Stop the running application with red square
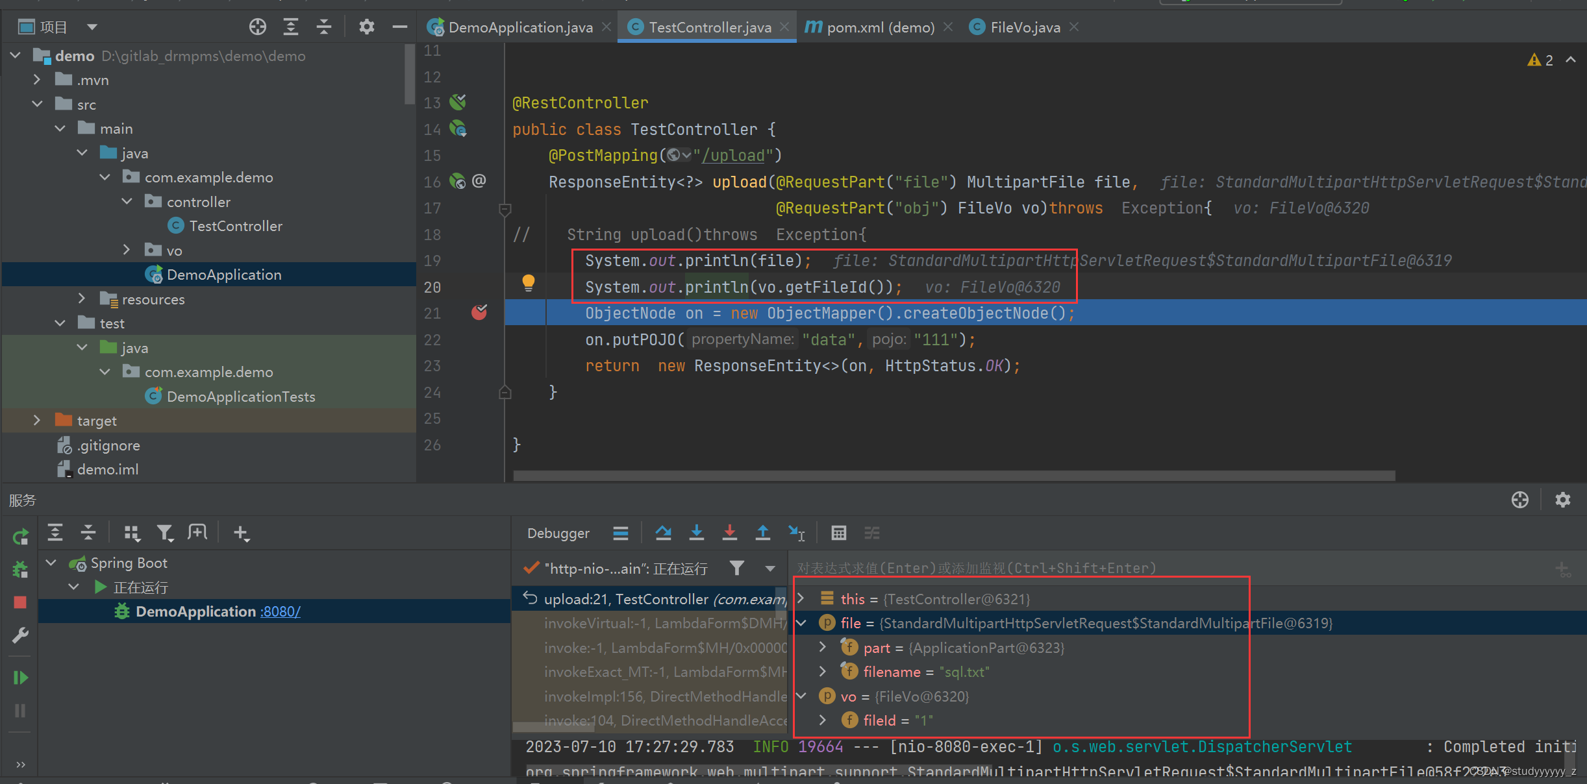The image size is (1587, 784). pos(20,602)
